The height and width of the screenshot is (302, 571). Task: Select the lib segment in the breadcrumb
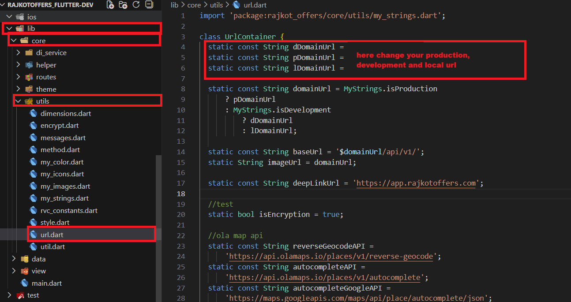coord(175,5)
